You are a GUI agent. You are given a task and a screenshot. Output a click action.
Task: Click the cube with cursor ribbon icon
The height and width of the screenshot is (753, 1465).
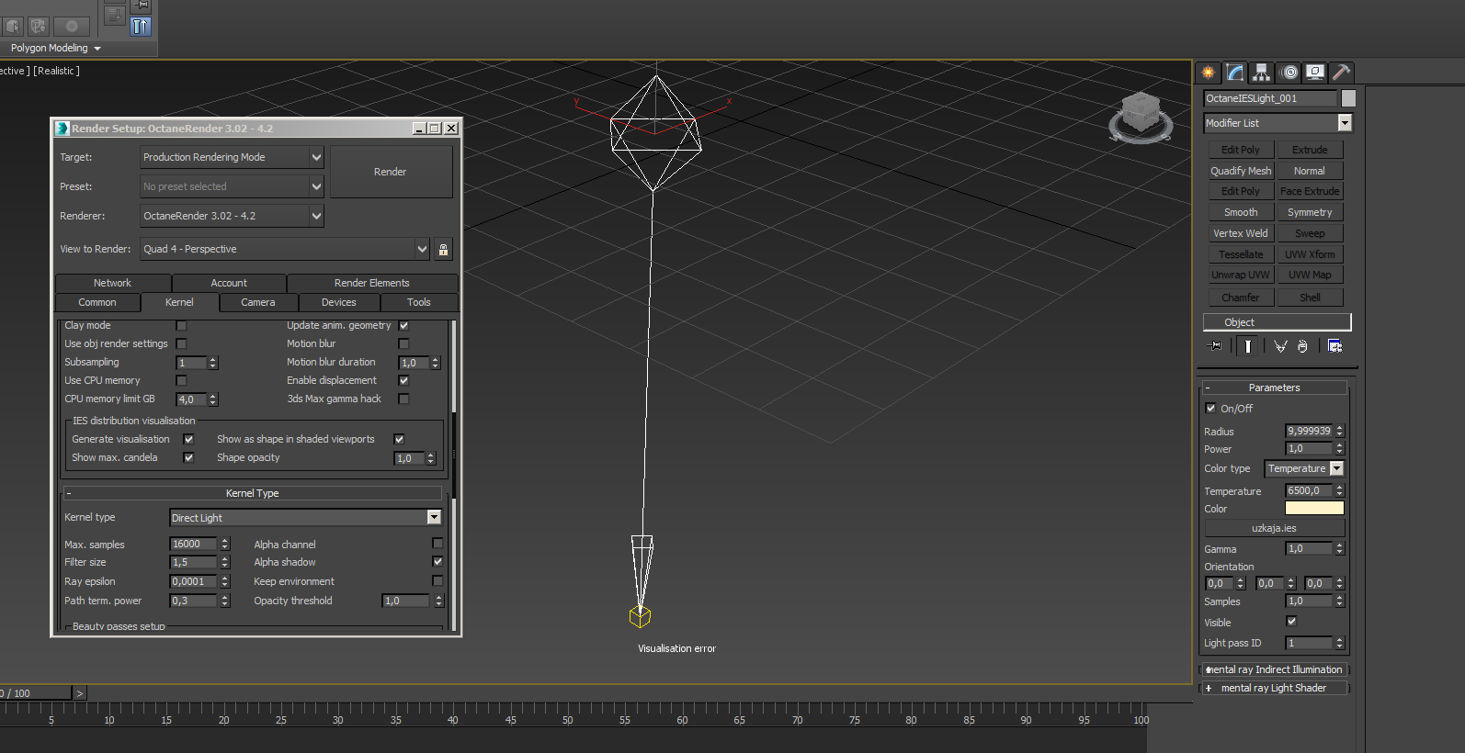13,27
